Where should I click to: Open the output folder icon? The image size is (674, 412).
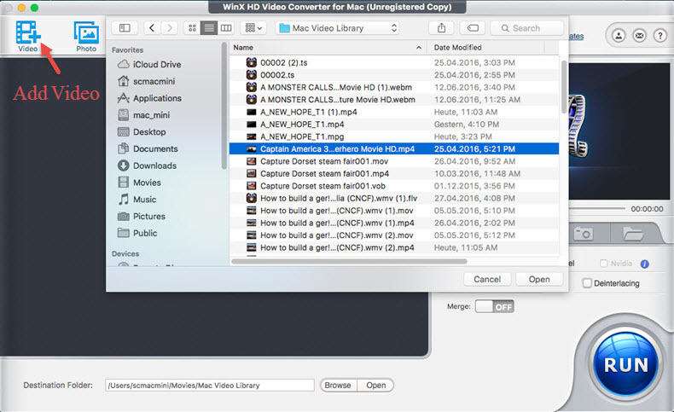point(633,234)
